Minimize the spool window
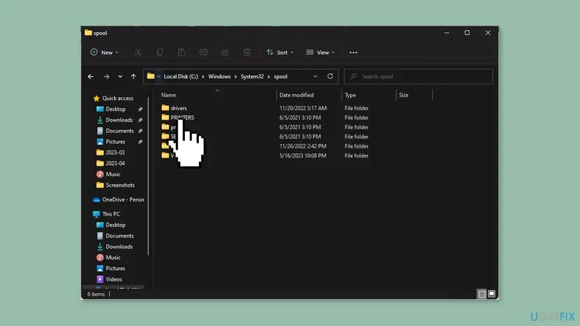This screenshot has height=326, width=580. click(x=447, y=33)
